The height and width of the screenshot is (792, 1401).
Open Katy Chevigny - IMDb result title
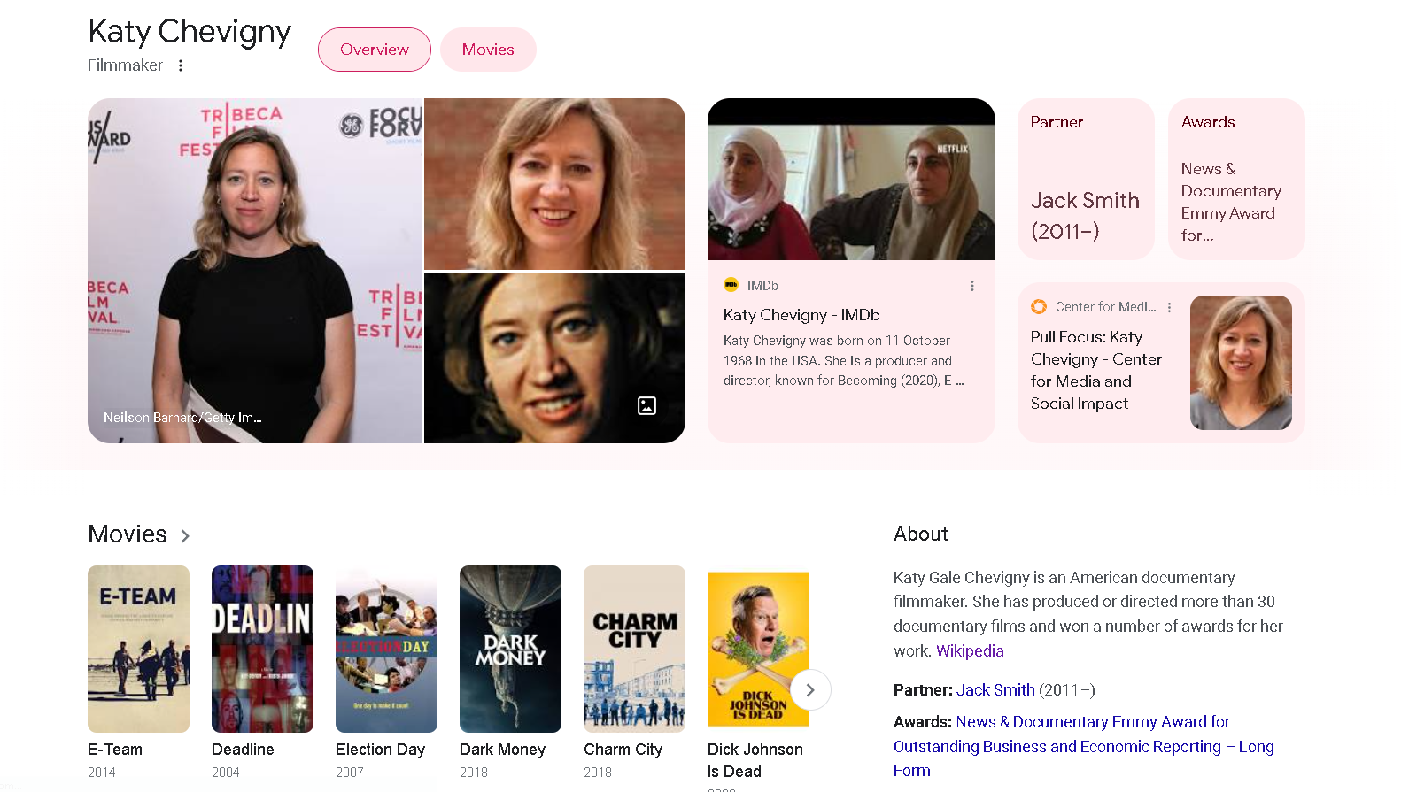click(x=801, y=315)
